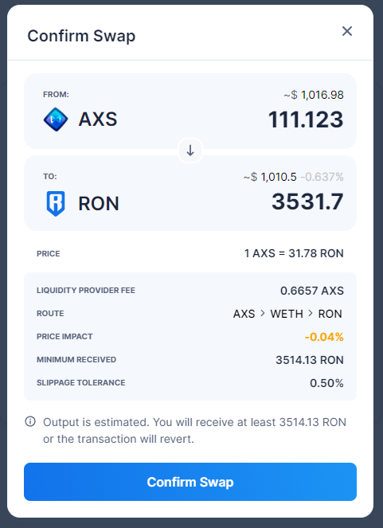Click the -0.637% difference text
The height and width of the screenshot is (528, 383).
coord(322,177)
